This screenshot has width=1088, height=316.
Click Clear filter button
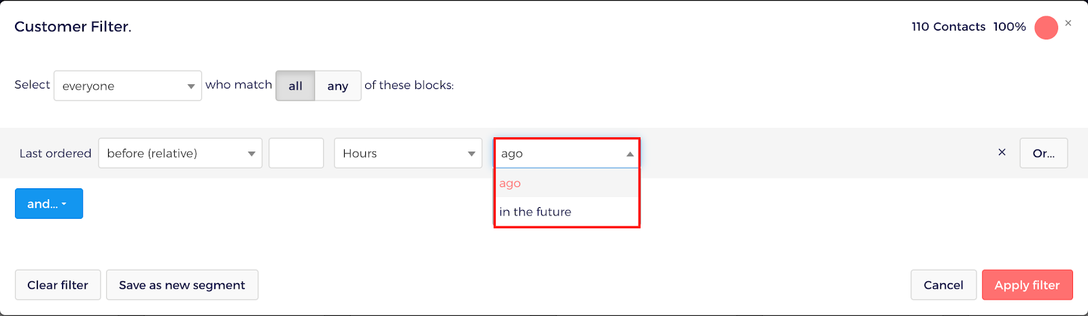click(58, 285)
